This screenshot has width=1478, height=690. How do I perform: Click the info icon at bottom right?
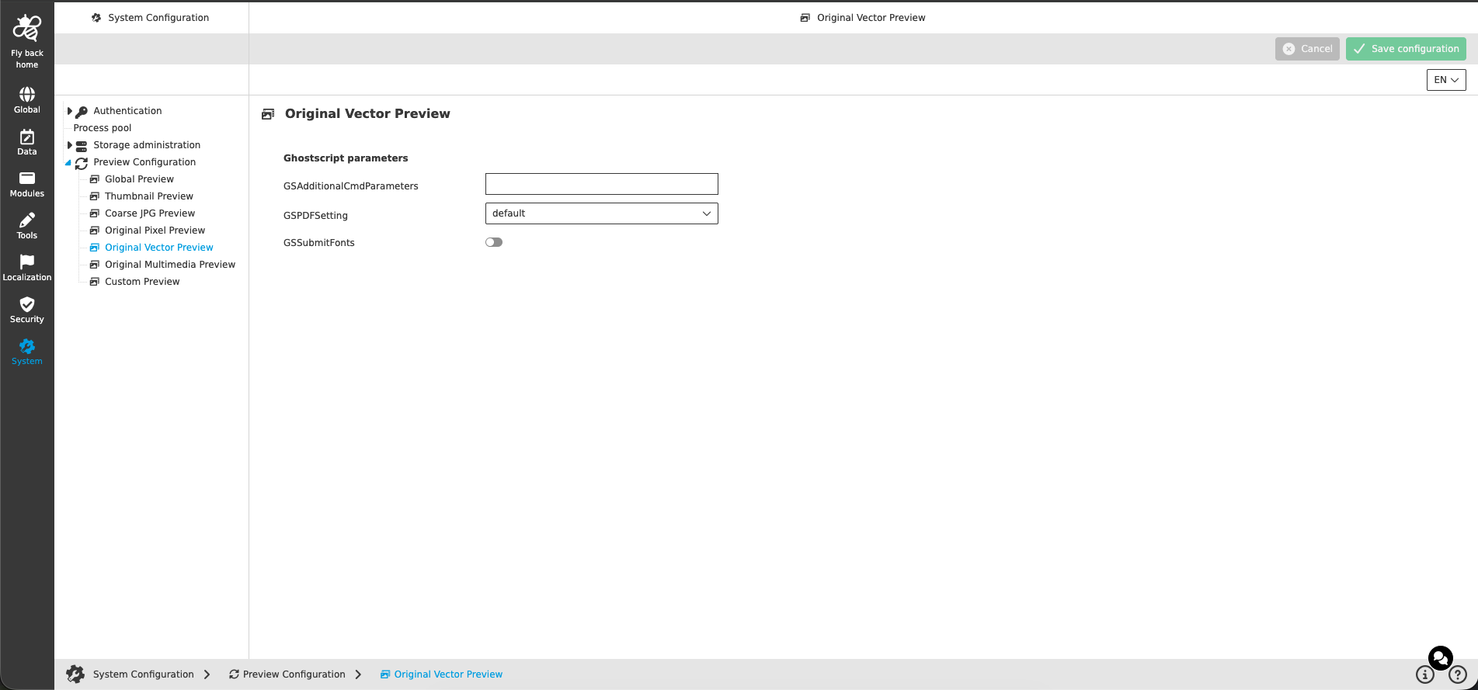[x=1424, y=674]
